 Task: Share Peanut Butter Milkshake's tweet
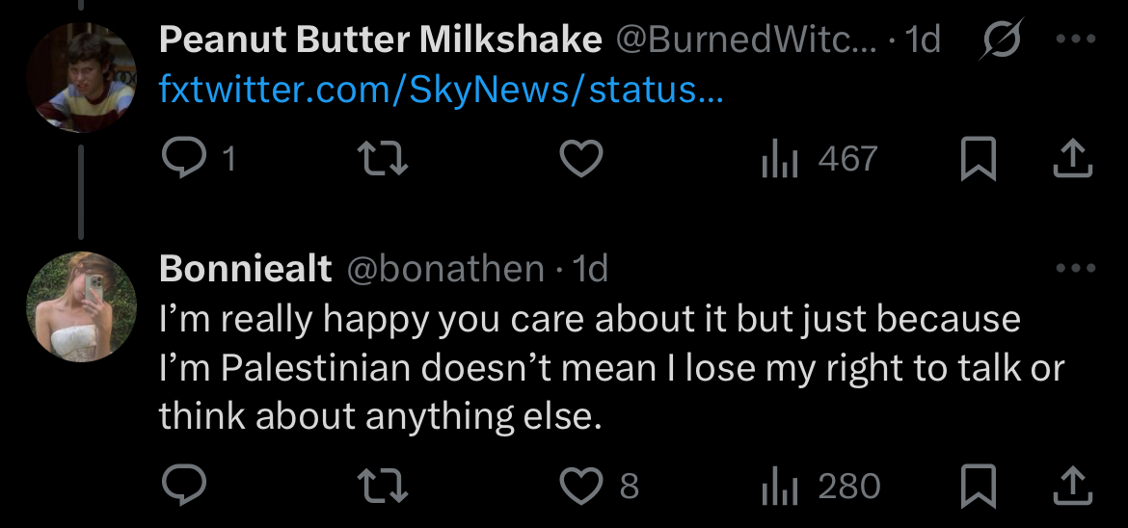(x=1073, y=158)
